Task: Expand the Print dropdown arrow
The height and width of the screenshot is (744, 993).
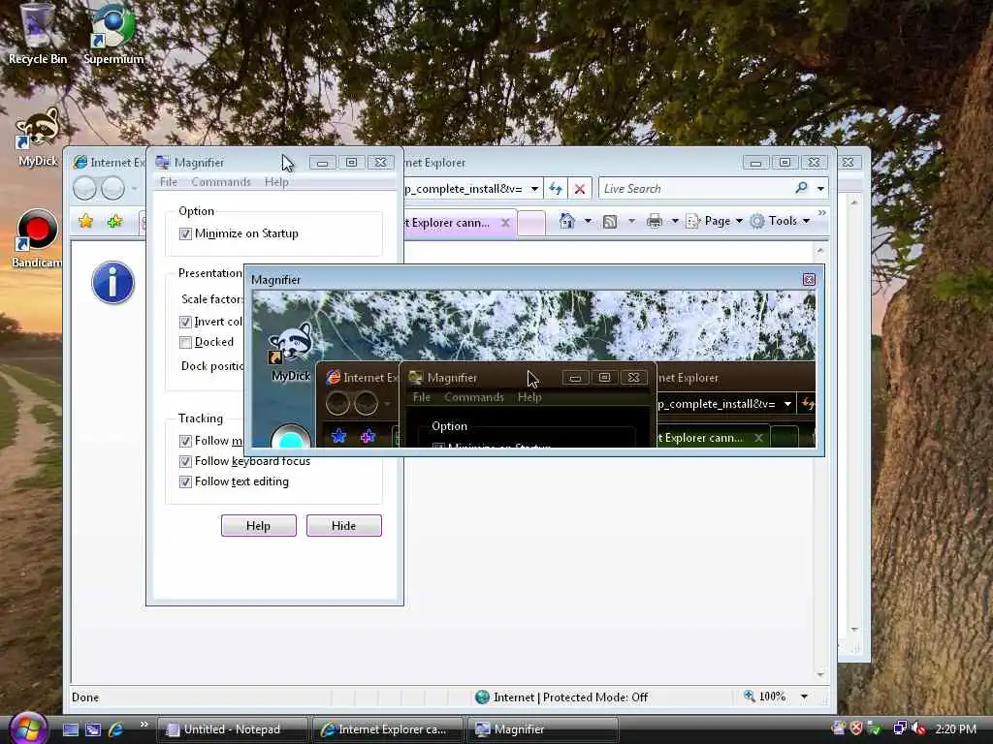Action: pyautogui.click(x=675, y=221)
